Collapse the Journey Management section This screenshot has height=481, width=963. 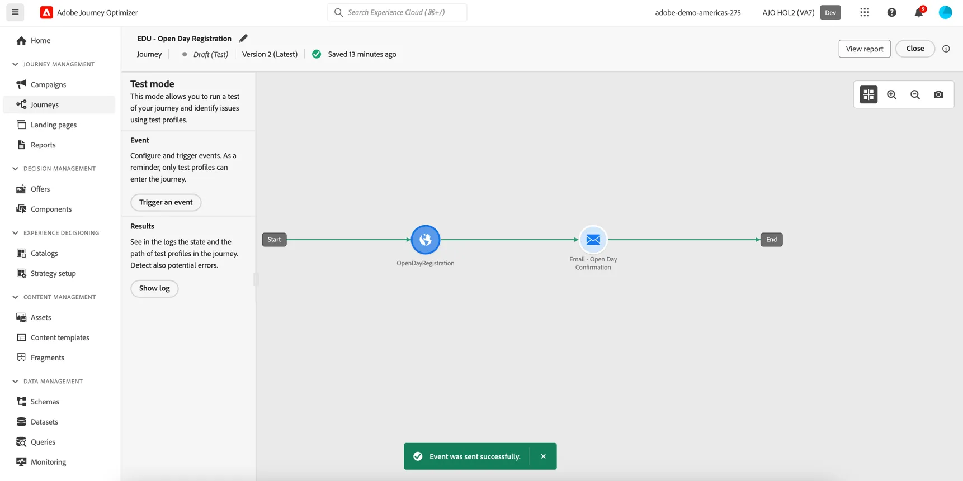coord(15,64)
